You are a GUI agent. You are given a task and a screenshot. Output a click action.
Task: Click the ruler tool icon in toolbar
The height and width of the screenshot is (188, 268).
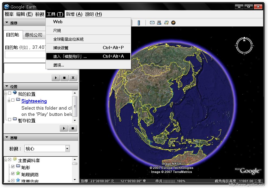[139, 23]
